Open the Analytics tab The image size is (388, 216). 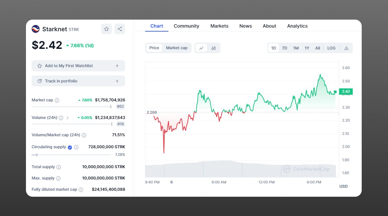[x=297, y=26]
